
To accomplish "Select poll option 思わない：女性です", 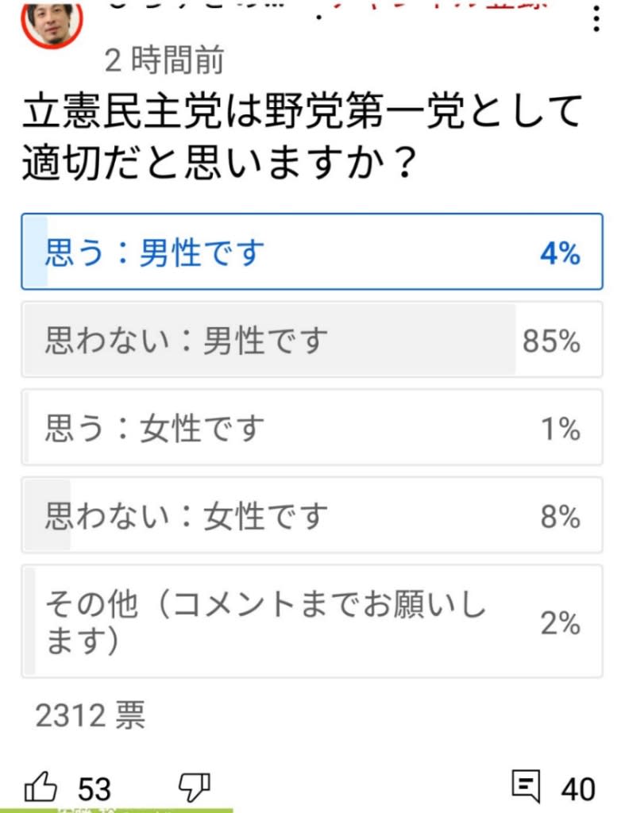I will click(x=312, y=514).
